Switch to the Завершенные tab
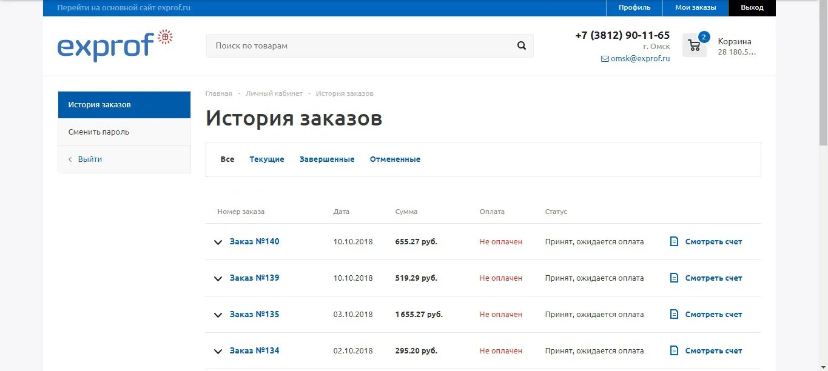This screenshot has width=828, height=371. coord(327,159)
